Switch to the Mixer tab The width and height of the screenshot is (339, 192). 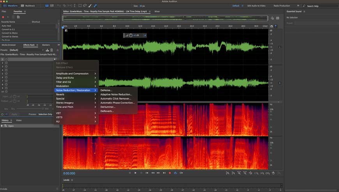coord(157,11)
